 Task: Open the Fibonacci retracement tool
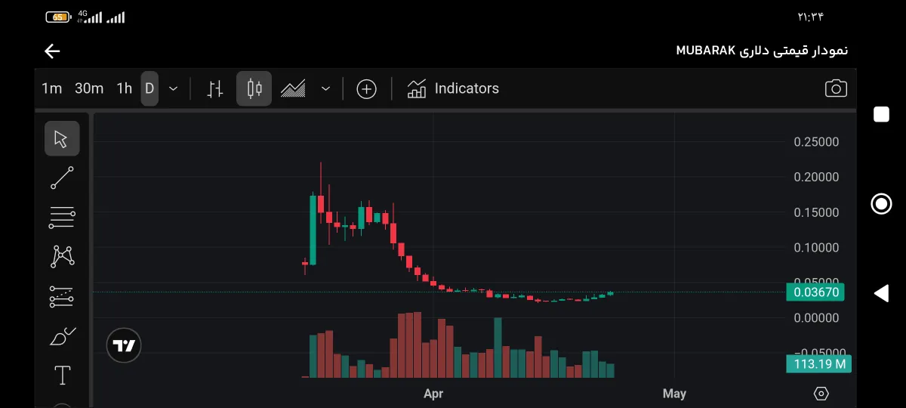(62, 218)
